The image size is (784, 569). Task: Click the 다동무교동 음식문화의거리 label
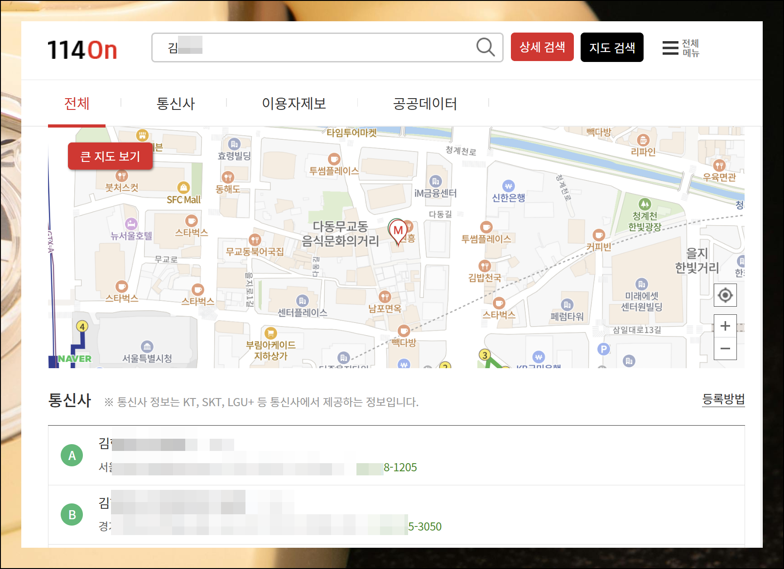[340, 233]
